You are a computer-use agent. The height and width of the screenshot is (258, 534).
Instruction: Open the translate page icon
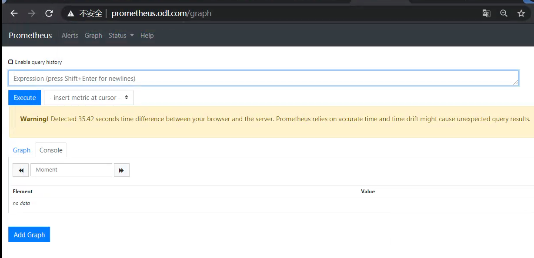click(487, 13)
